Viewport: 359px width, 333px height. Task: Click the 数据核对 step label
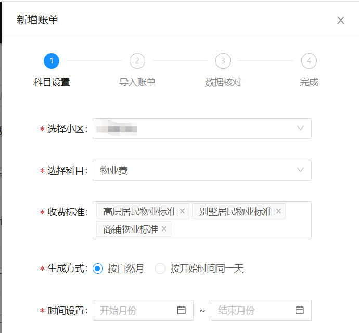click(223, 82)
